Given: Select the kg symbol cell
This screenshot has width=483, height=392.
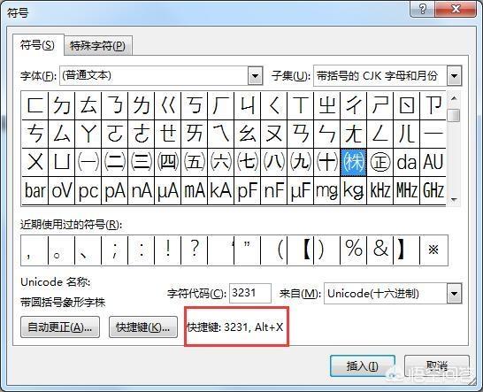Looking at the screenshot, I should coord(353,190).
